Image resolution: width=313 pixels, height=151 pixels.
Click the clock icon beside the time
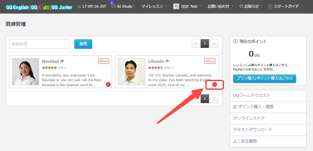(79, 7)
